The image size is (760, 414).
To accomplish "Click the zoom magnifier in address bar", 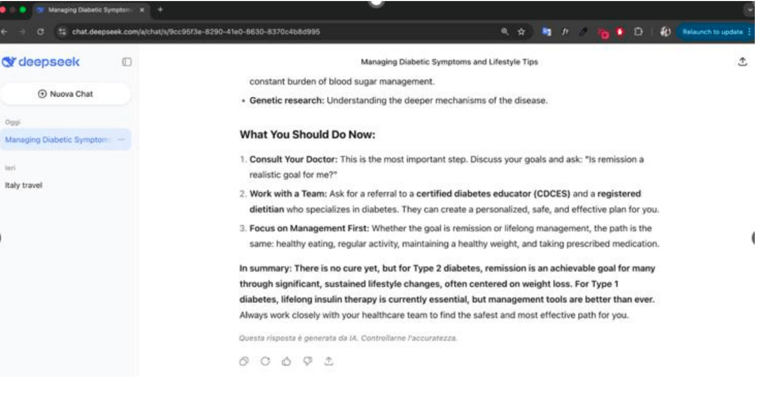I will 504,32.
